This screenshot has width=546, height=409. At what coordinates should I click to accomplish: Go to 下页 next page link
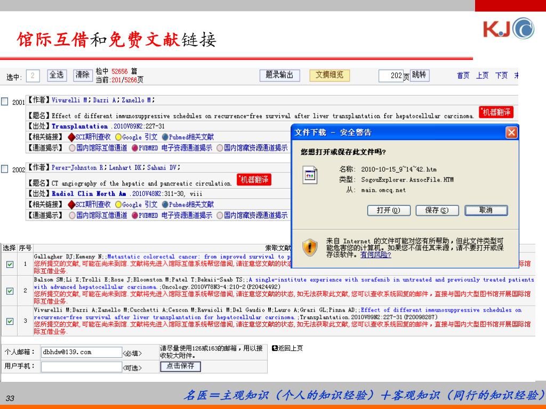(x=501, y=76)
